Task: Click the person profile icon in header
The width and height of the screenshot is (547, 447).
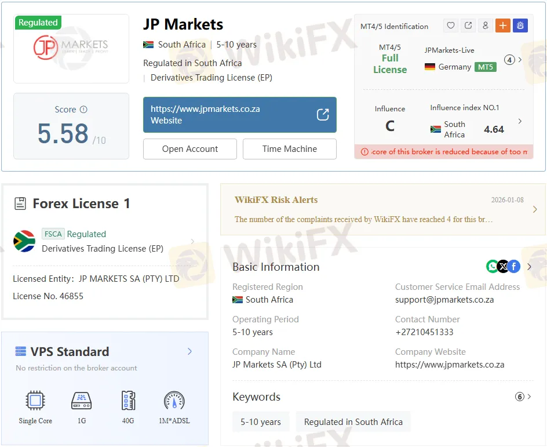Action: coord(486,26)
